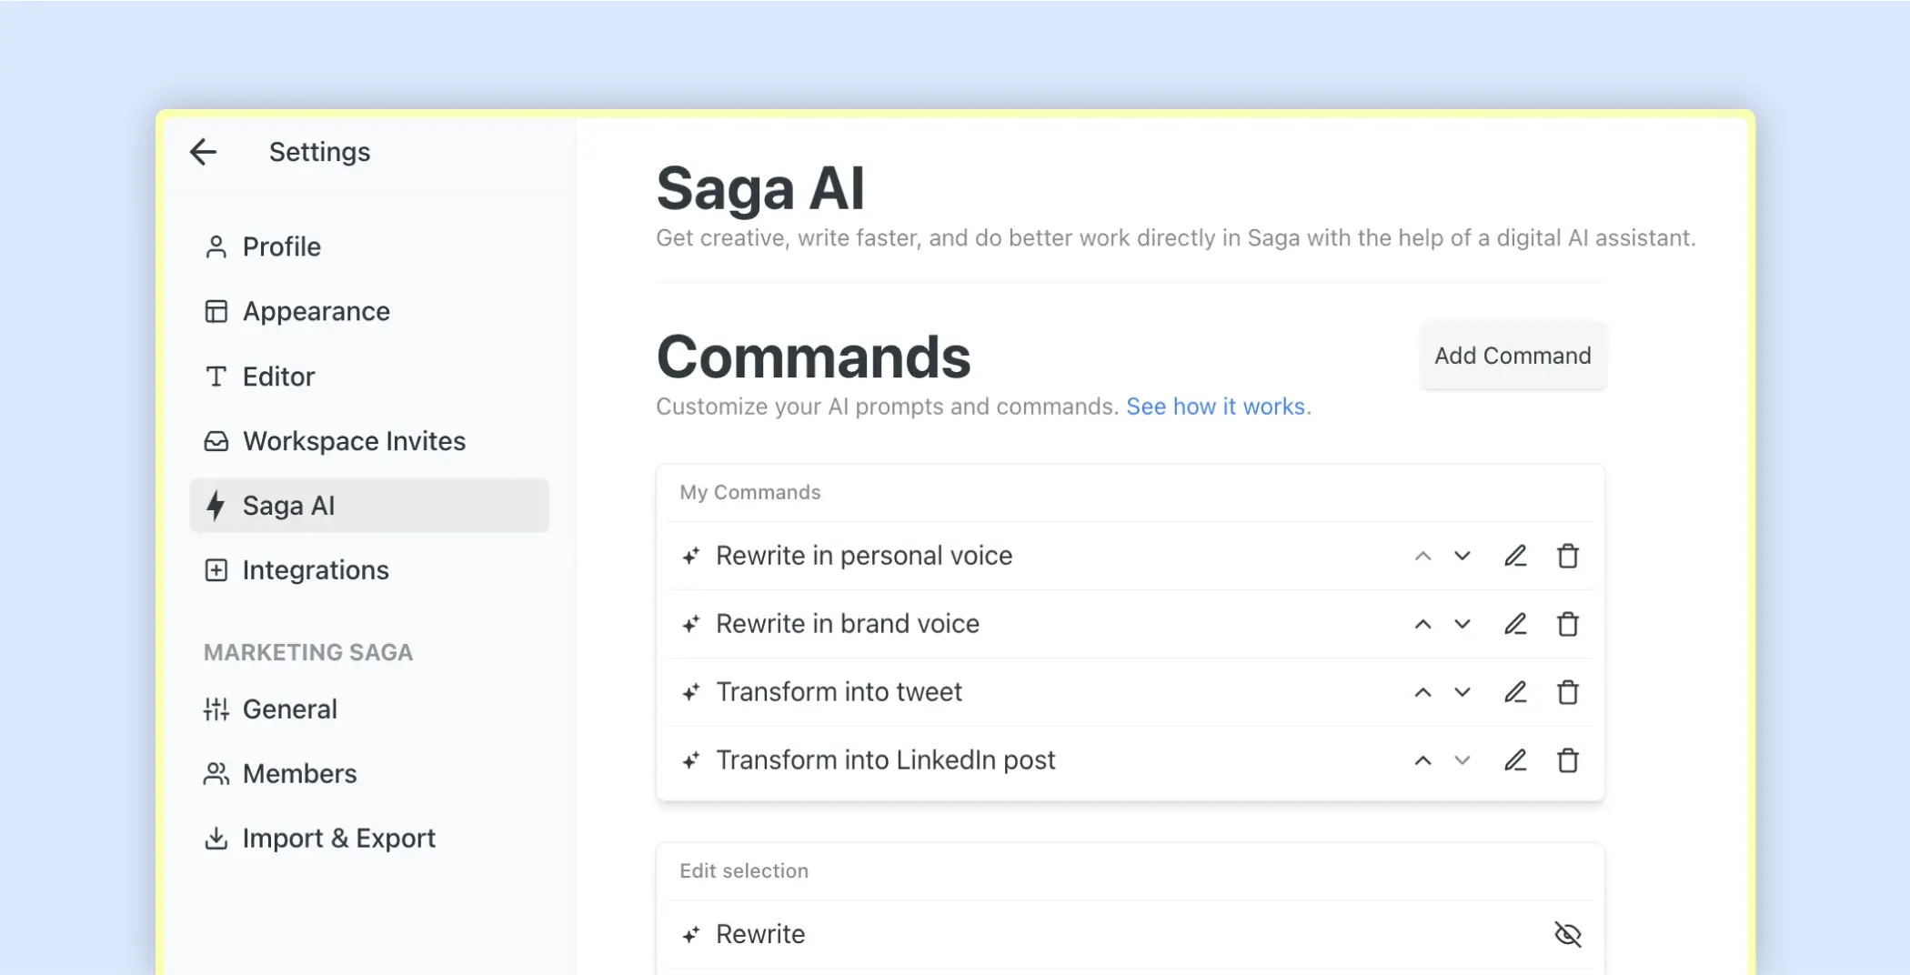Delete the Rewrite in brand voice command
Screen dimensions: 1910x975
1568,624
